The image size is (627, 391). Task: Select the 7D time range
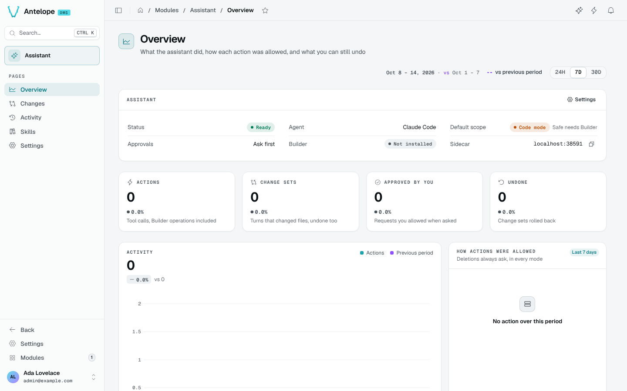578,73
